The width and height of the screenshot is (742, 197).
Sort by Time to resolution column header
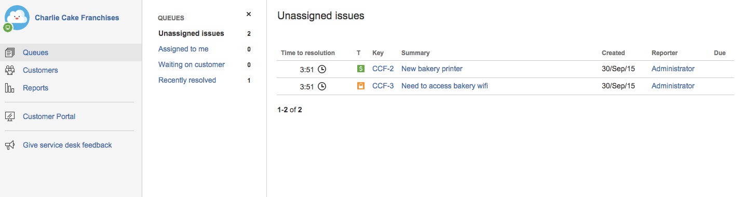pyautogui.click(x=308, y=53)
